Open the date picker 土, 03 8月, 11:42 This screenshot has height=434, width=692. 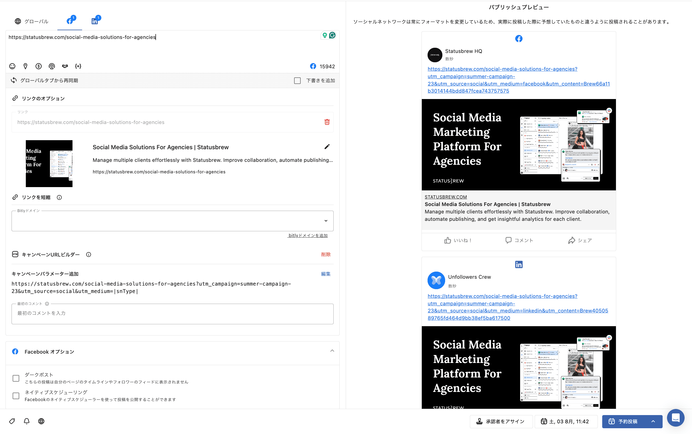[566, 421]
